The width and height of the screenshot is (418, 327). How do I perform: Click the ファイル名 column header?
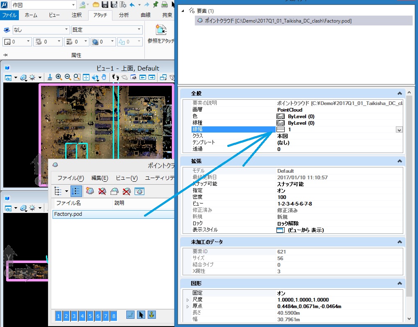[x=83, y=203]
